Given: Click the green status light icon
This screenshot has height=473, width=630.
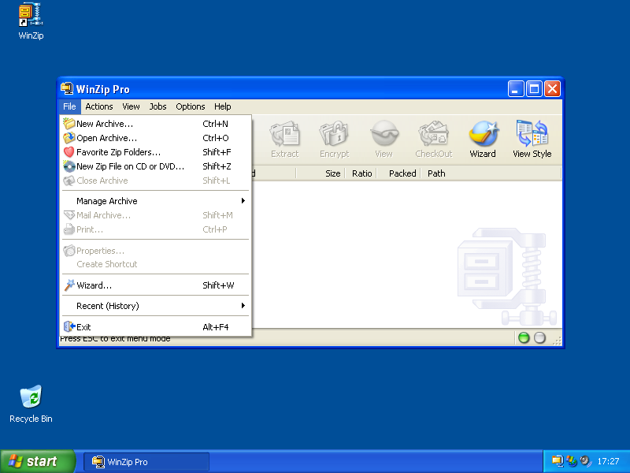Looking at the screenshot, I should 524,338.
